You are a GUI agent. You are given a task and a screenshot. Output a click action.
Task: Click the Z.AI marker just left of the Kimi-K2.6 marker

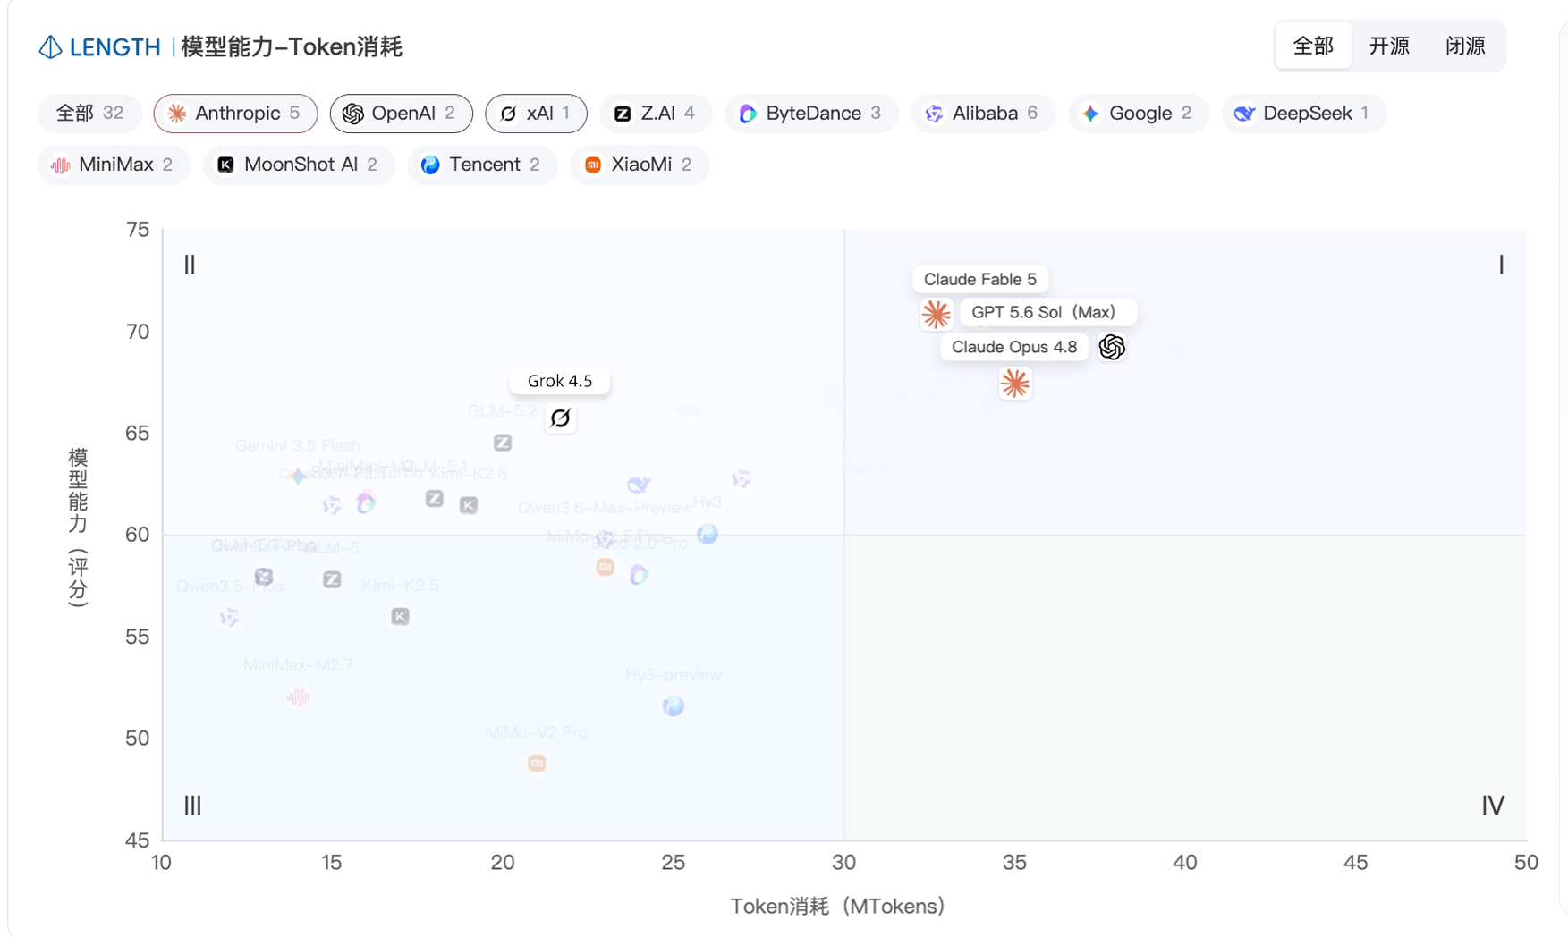[435, 499]
